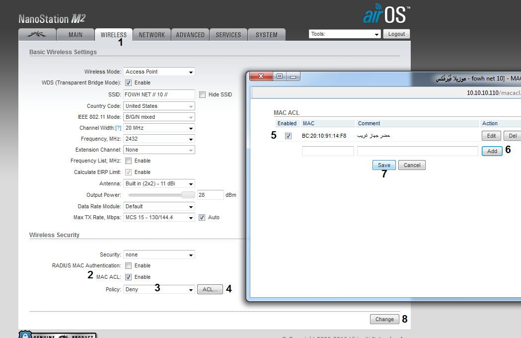The height and width of the screenshot is (338, 521).
Task: Open the Ubiquiti logo tab
Action: 37,35
